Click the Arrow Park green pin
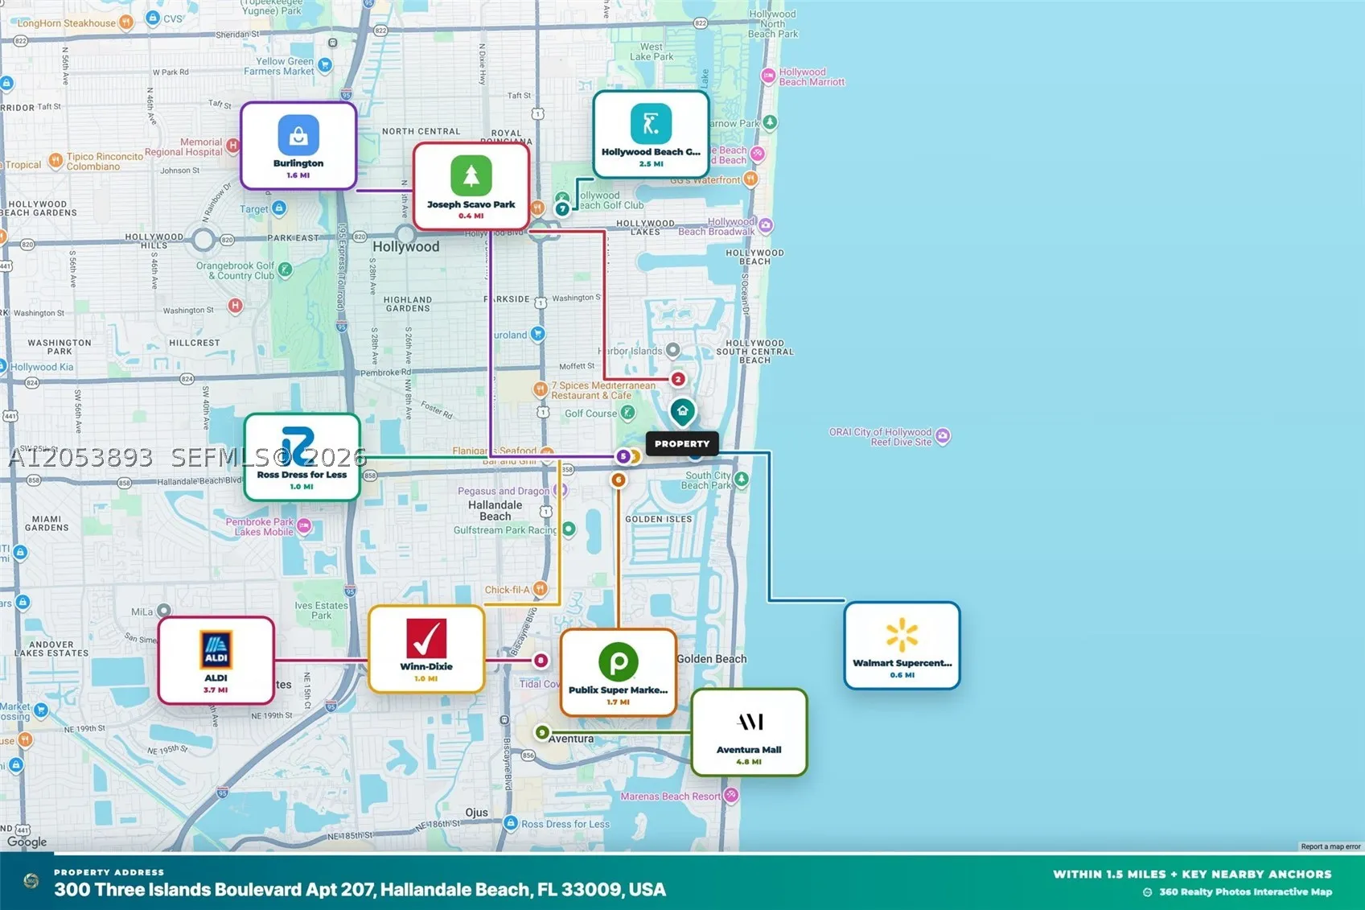The width and height of the screenshot is (1365, 910). [x=770, y=122]
